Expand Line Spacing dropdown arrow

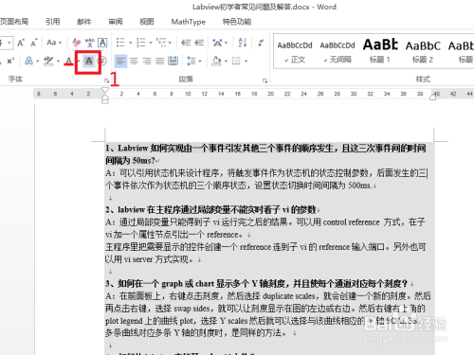[x=200, y=62]
